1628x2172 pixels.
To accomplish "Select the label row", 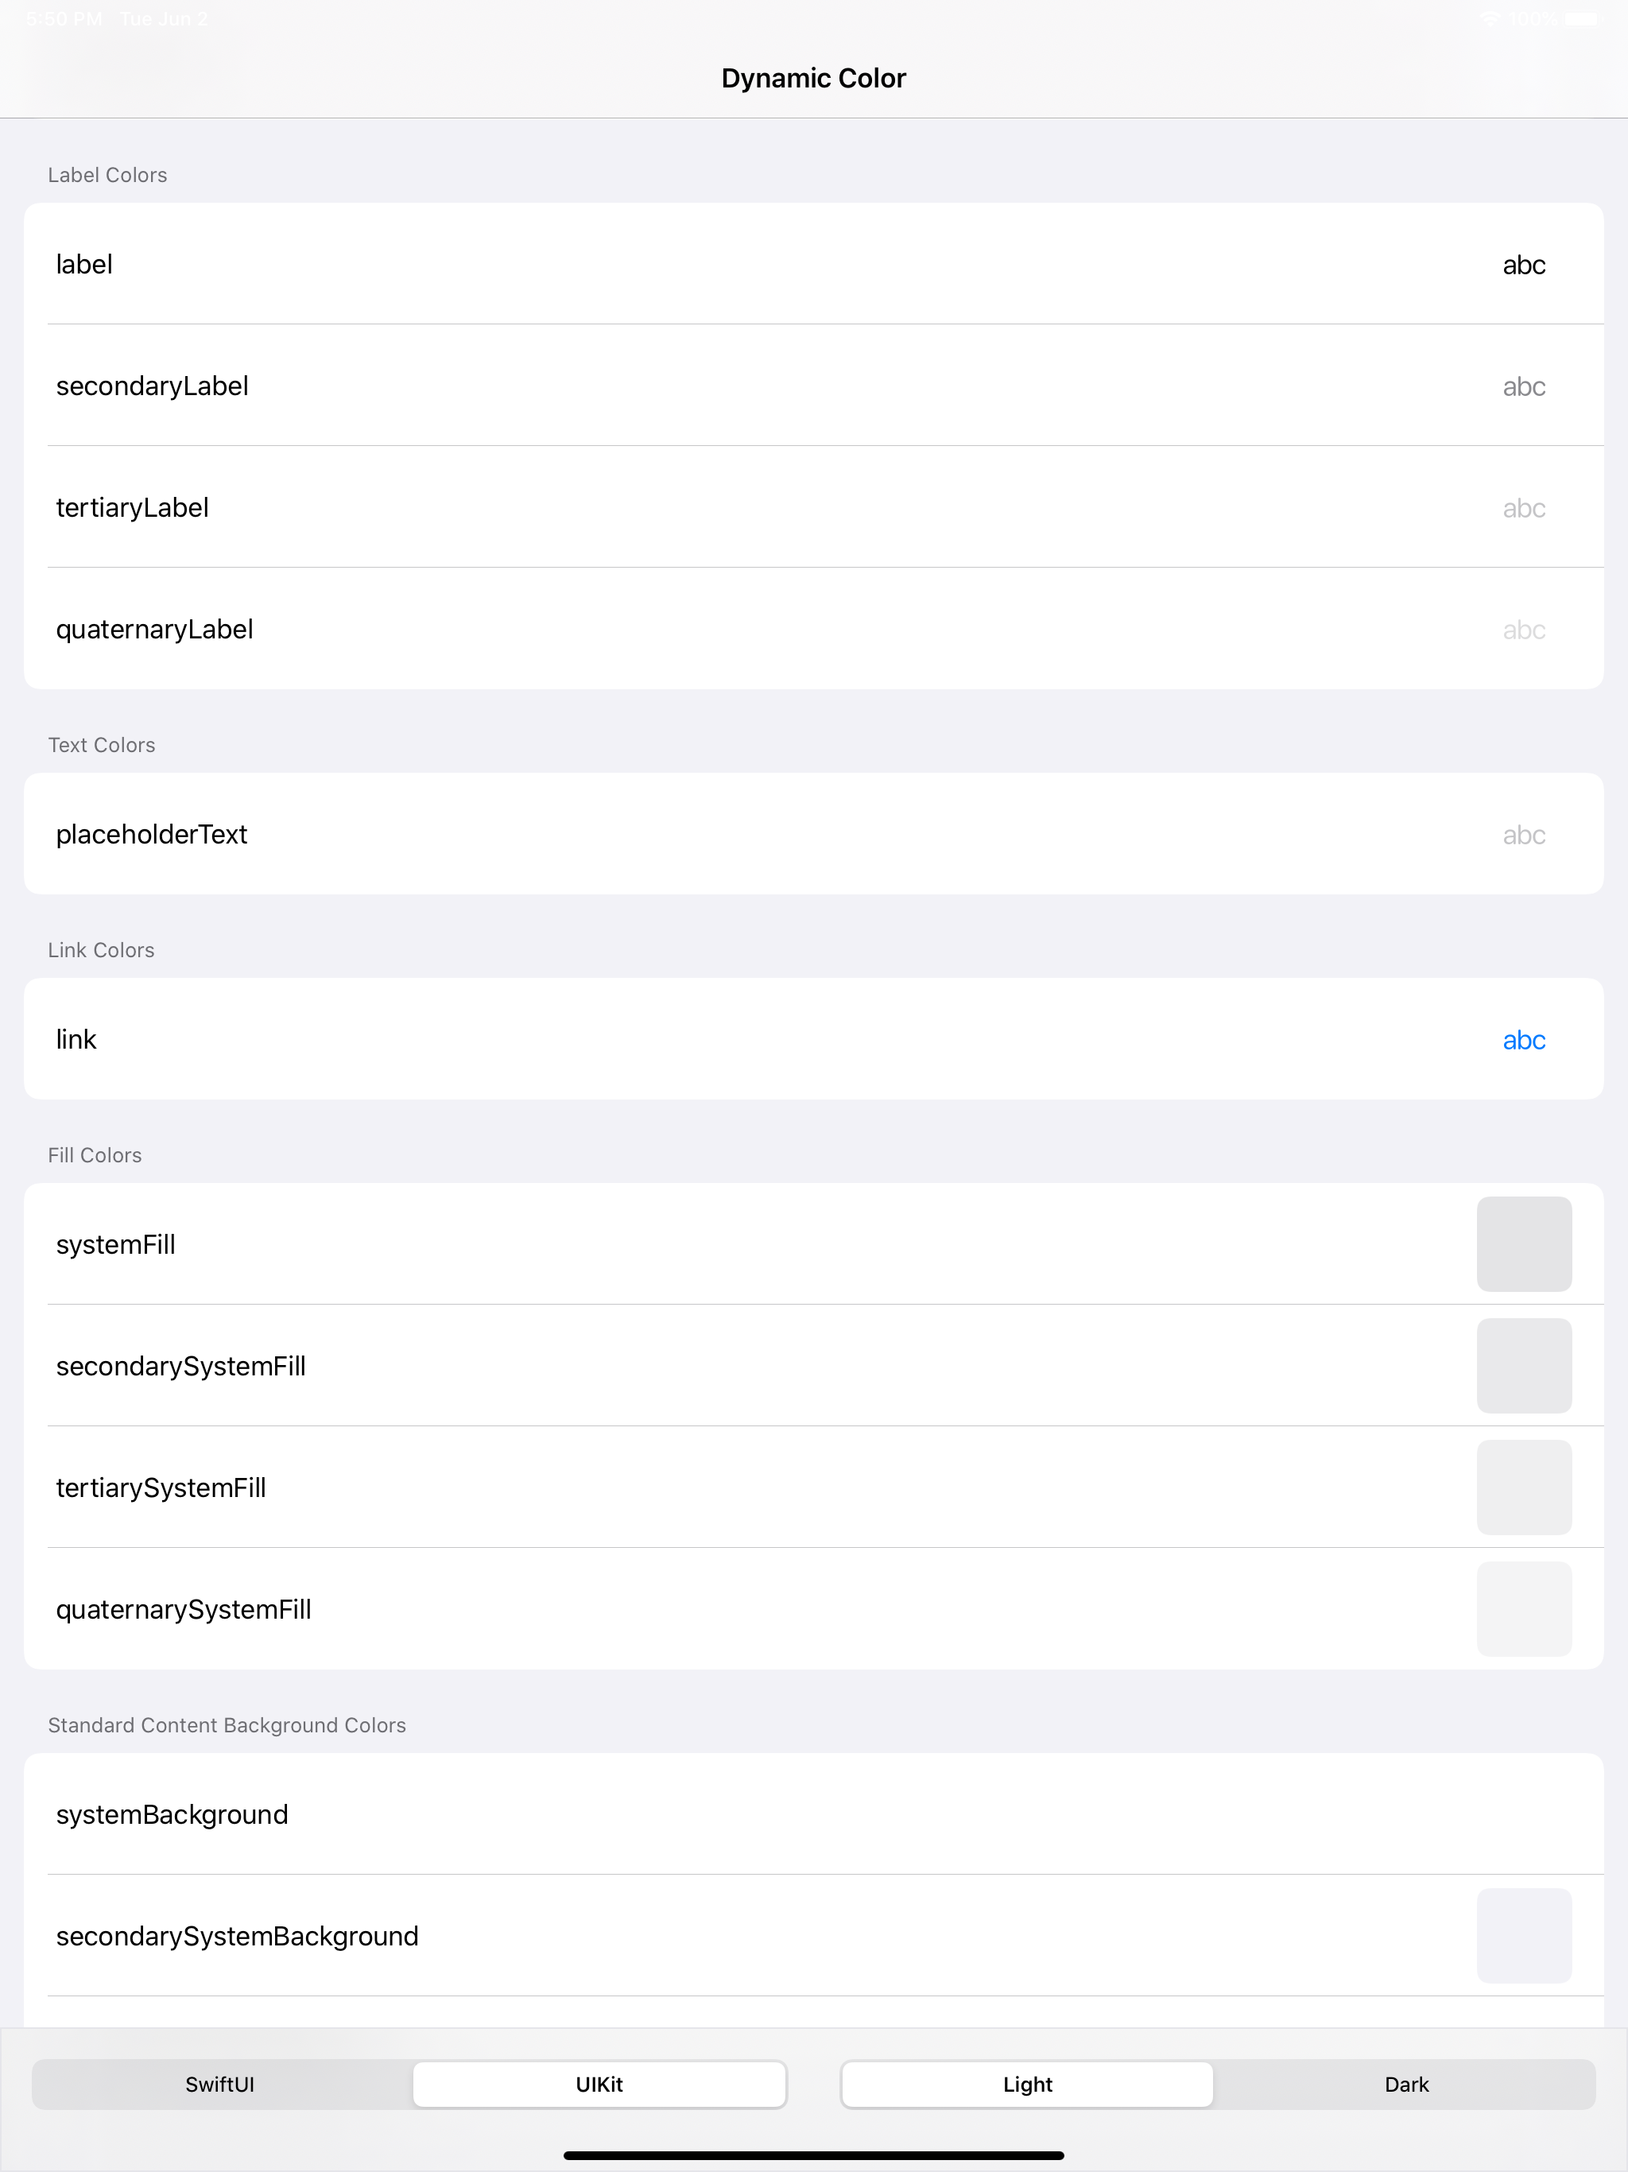I will pyautogui.click(x=813, y=263).
